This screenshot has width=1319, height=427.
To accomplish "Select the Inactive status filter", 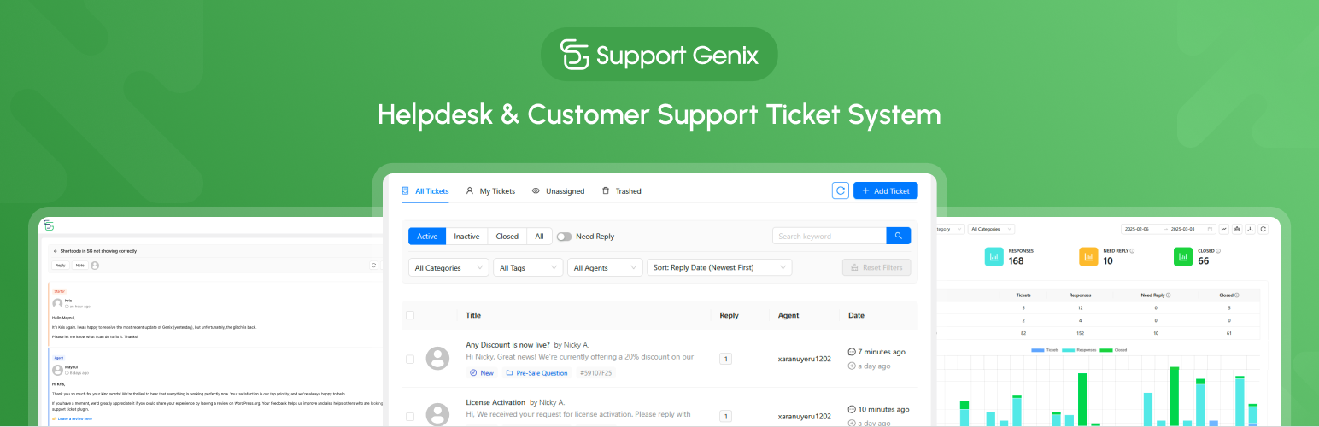I will point(467,237).
